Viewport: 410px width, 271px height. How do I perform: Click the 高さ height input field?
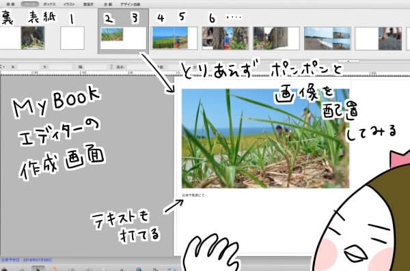click(x=139, y=67)
